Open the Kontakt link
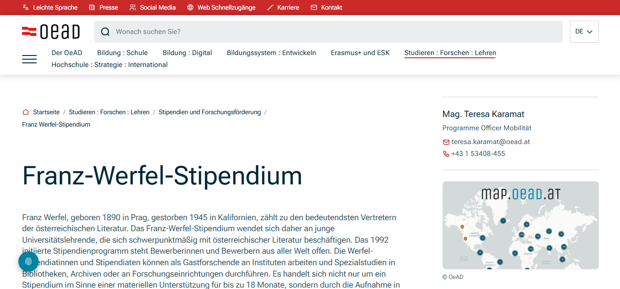Image resolution: width=620 pixels, height=289 pixels. pos(332,7)
